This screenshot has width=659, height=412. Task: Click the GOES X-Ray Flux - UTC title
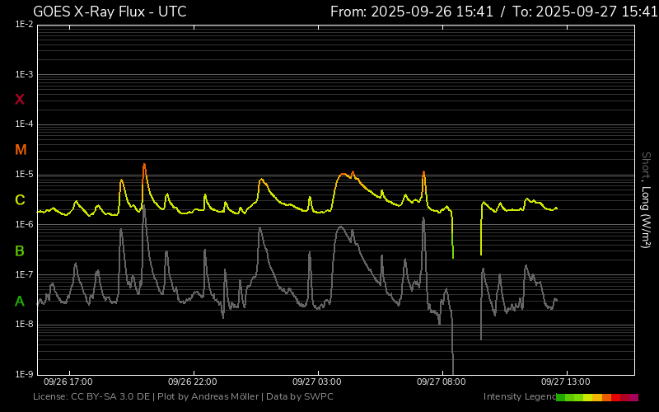(x=110, y=12)
